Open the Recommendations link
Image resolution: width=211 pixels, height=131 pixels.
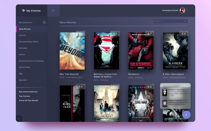coord(28,92)
